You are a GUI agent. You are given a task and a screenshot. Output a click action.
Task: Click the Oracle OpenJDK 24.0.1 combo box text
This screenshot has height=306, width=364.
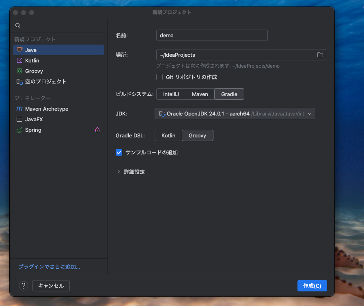pyautogui.click(x=208, y=113)
